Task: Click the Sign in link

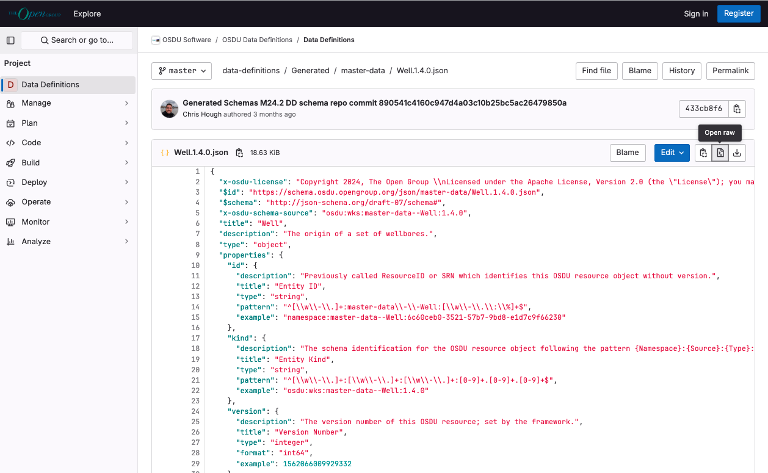Action: click(x=696, y=13)
